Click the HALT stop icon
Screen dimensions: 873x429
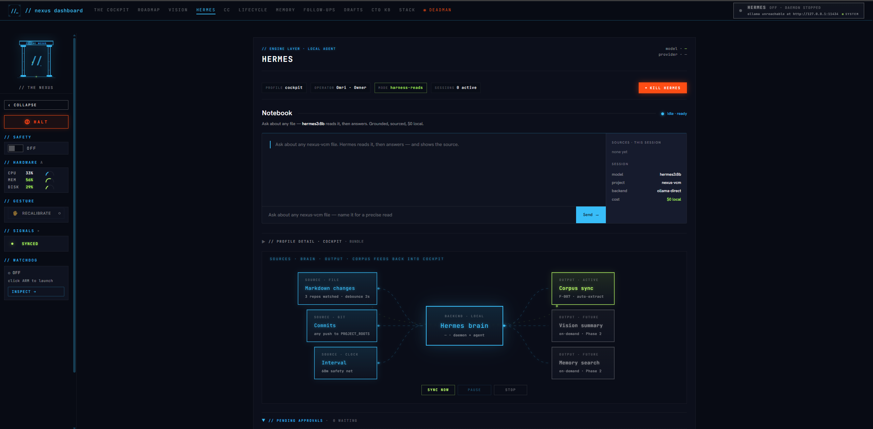pyautogui.click(x=27, y=122)
